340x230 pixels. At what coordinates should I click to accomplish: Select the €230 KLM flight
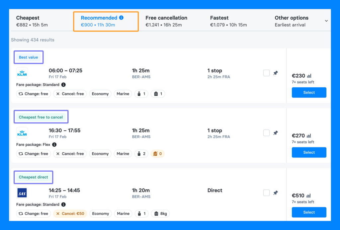point(309,93)
